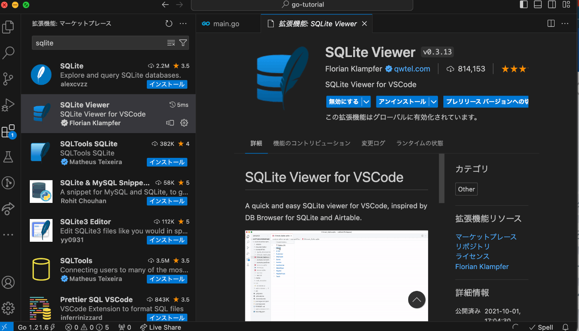Image resolution: width=579 pixels, height=331 pixels.
Task: Toggle the secondary side bar layout
Action: click(x=552, y=5)
